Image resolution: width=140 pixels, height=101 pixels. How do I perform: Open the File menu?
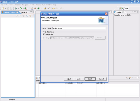(x=2, y=5)
